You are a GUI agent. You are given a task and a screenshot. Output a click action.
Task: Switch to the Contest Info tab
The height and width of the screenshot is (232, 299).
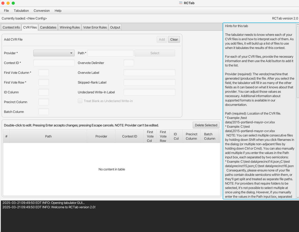click(x=11, y=27)
